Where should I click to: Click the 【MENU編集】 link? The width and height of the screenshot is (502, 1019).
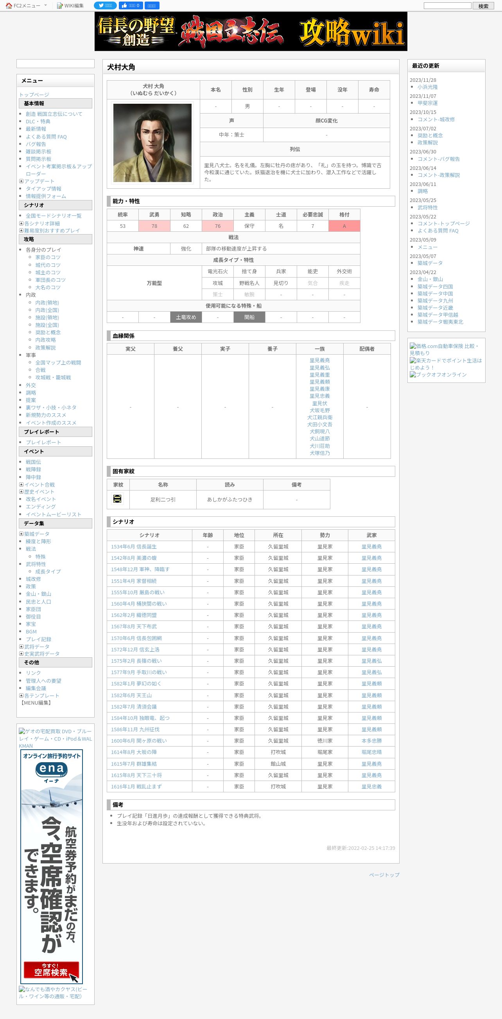point(36,703)
